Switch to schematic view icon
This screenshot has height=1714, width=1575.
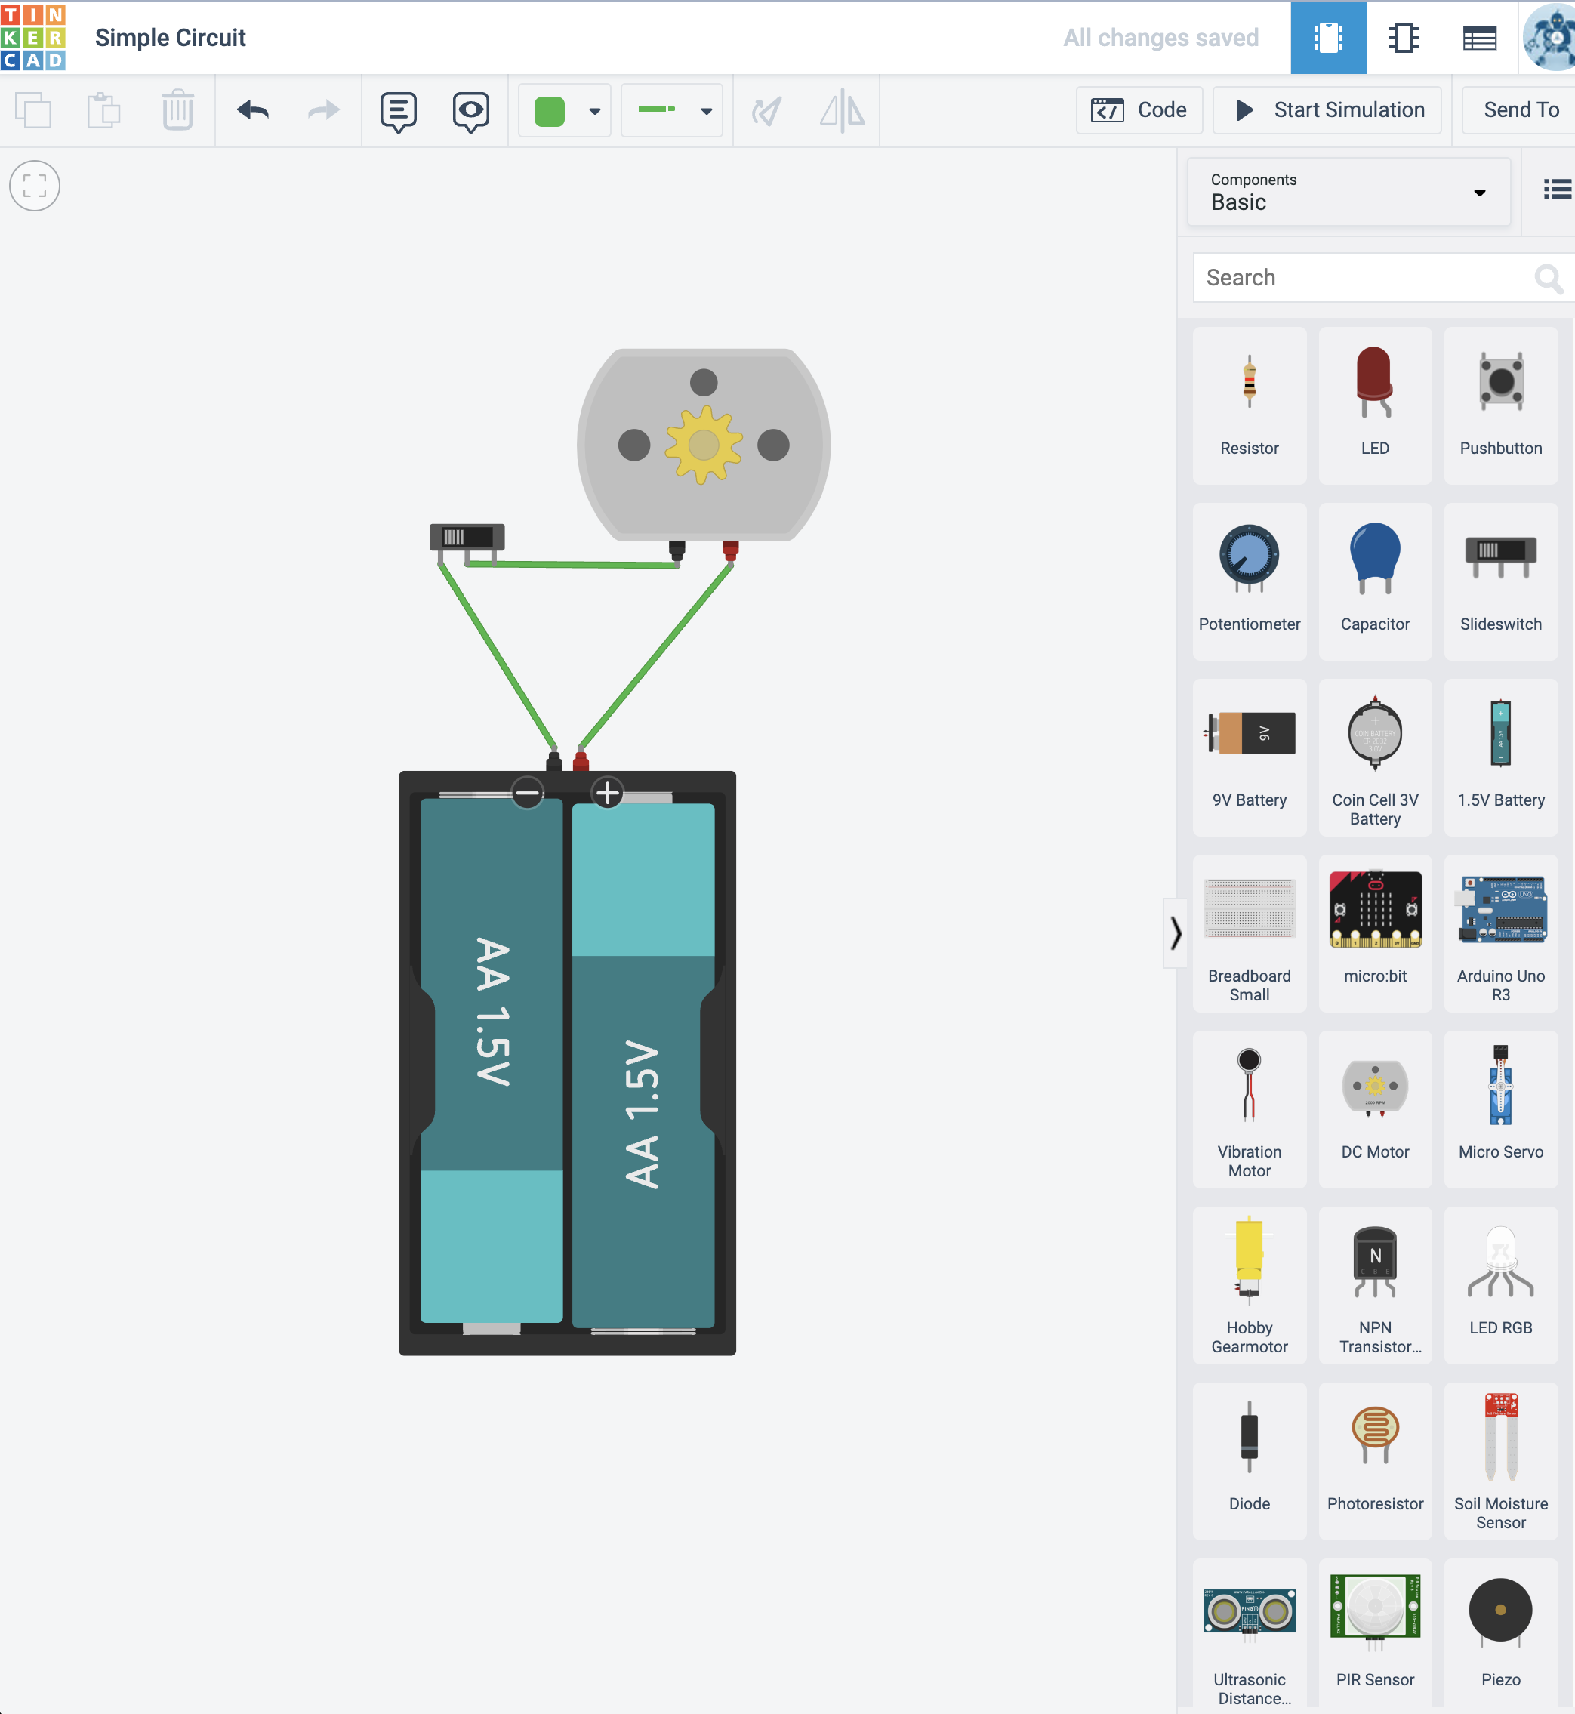point(1403,38)
